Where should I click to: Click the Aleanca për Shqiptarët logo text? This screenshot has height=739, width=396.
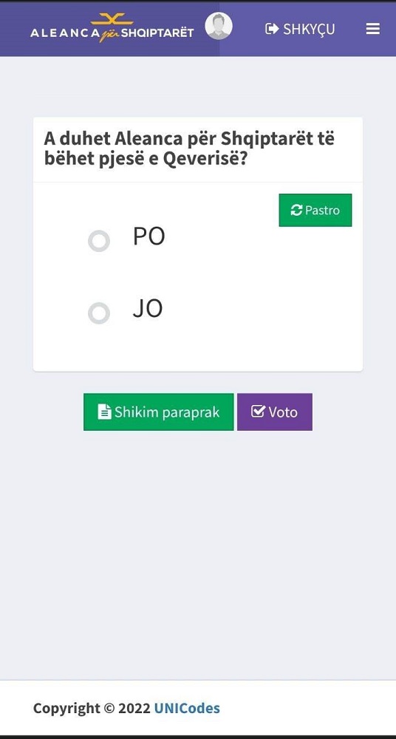[112, 33]
